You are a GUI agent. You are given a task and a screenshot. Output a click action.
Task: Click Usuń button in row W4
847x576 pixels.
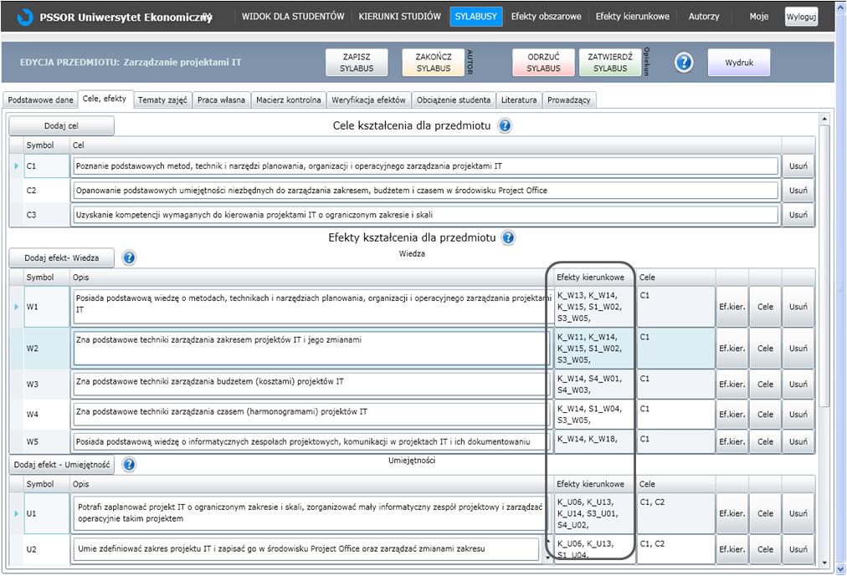(x=798, y=414)
